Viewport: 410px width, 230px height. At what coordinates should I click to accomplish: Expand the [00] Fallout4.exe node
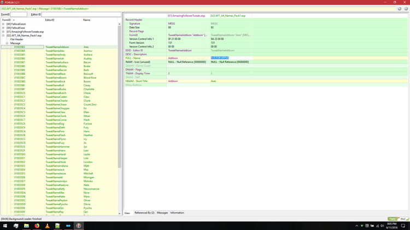tap(3, 28)
